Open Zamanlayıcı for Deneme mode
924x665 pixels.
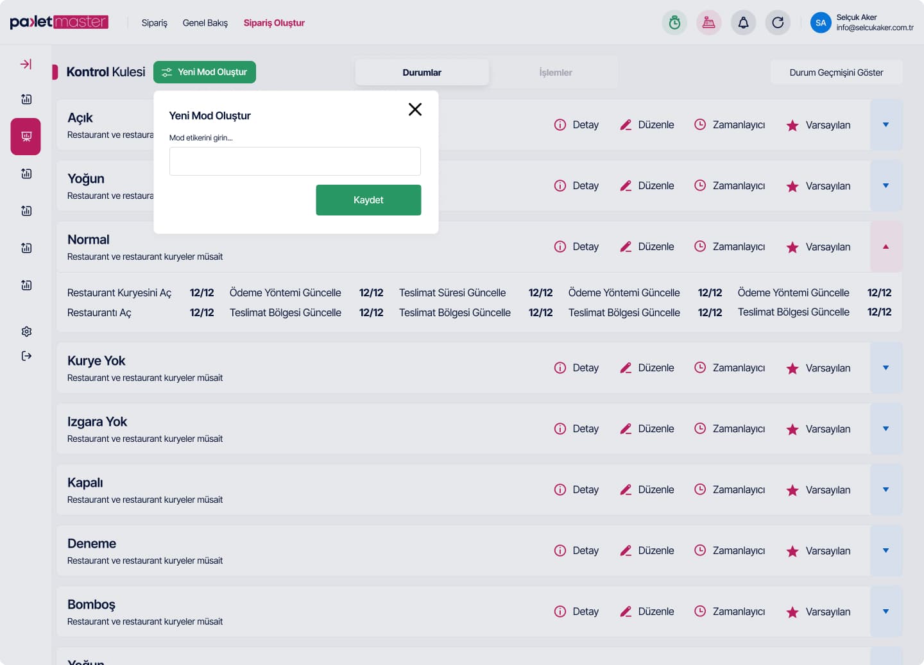730,550
